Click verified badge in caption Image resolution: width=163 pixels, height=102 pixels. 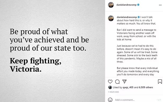(139, 17)
